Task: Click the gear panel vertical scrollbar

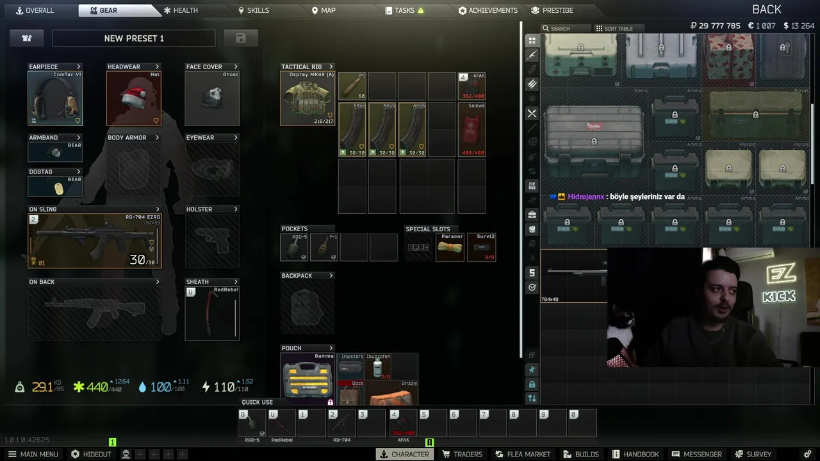Action: click(x=521, y=190)
